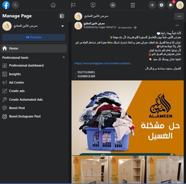Click the Automated Ads magic wand icon

point(5,100)
